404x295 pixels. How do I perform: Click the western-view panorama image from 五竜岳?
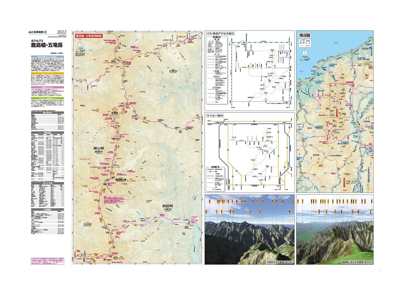click(x=249, y=229)
